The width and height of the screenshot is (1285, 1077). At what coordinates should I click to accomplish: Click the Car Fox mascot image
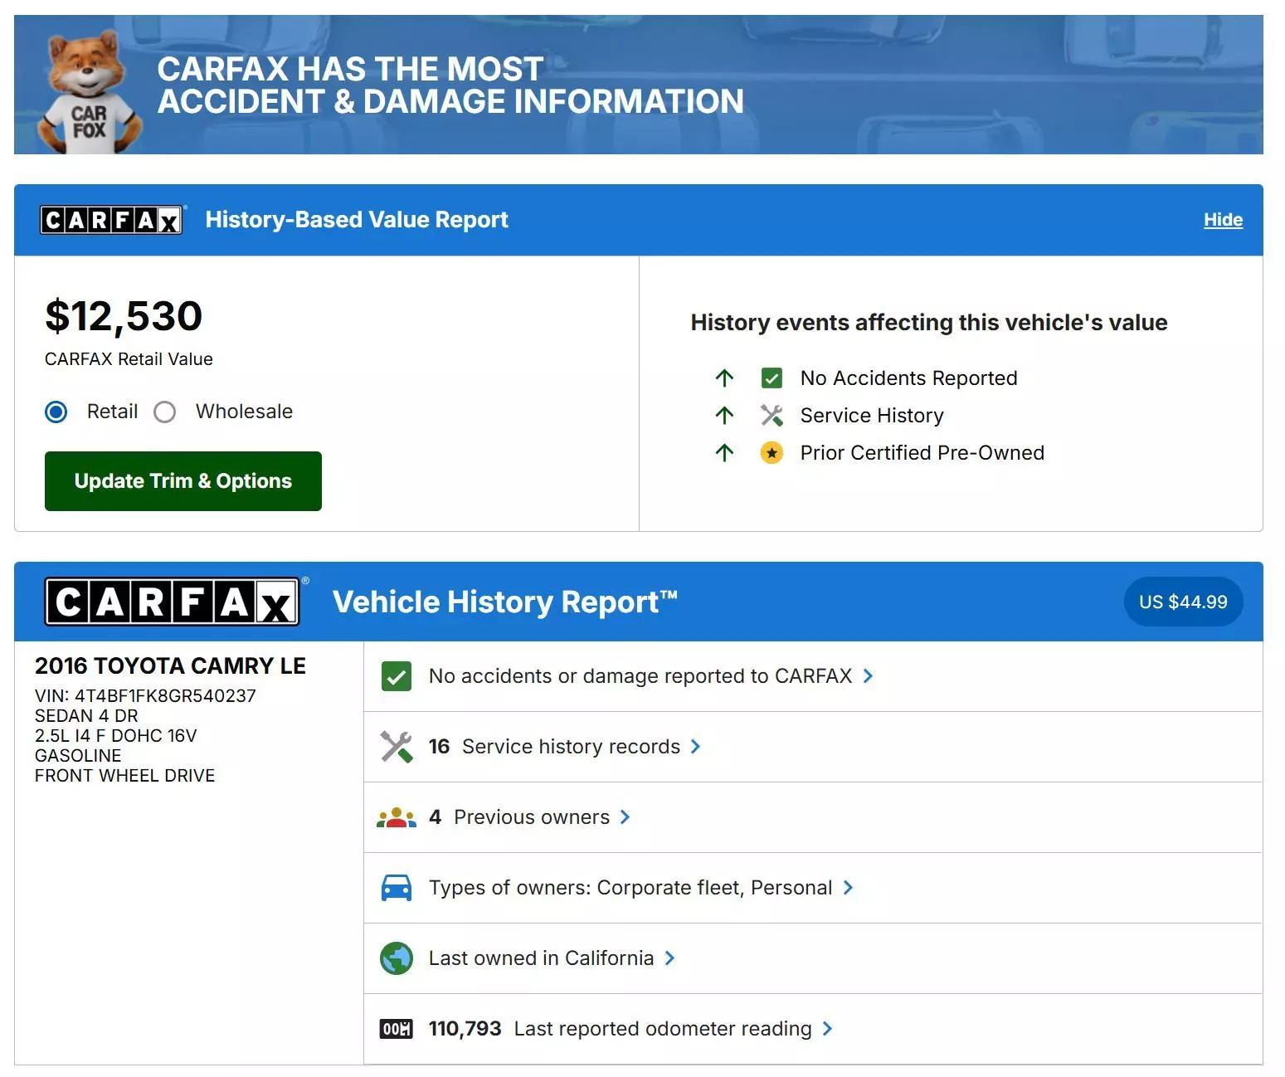[x=85, y=93]
